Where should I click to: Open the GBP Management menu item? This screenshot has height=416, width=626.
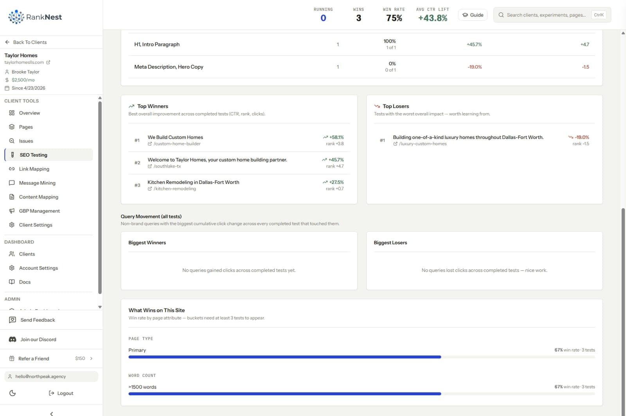pos(49,211)
